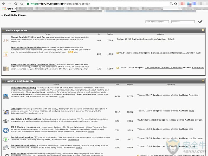The image size is (208, 156).
Task: Click replies count '7689'
Action: point(110,40)
